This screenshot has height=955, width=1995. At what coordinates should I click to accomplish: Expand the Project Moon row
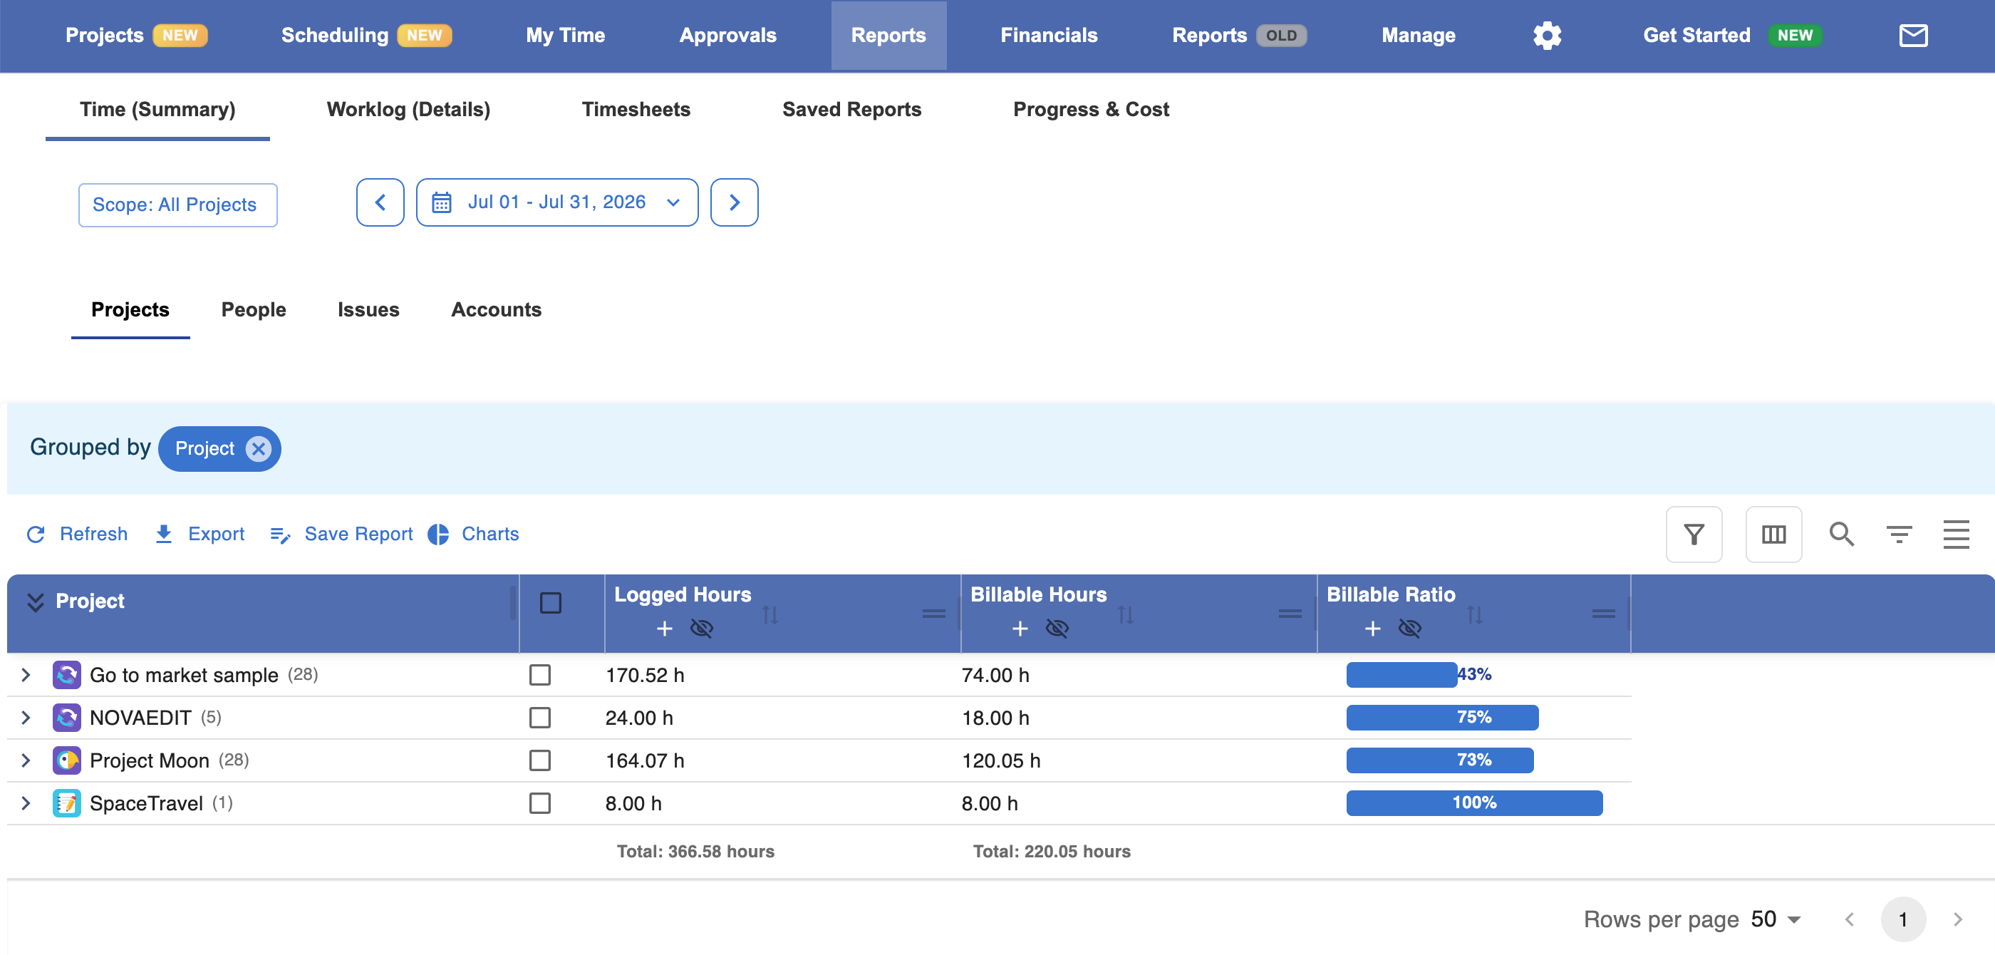click(x=26, y=760)
